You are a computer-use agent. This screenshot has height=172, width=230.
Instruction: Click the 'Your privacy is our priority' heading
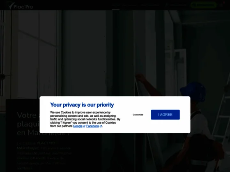click(x=82, y=105)
